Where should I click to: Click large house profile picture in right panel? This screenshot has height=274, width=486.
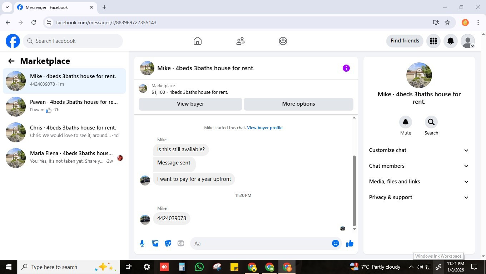(419, 75)
